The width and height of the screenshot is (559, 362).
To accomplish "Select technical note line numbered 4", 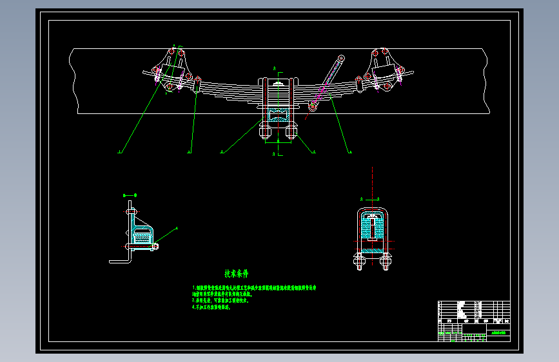I will pos(211,307).
